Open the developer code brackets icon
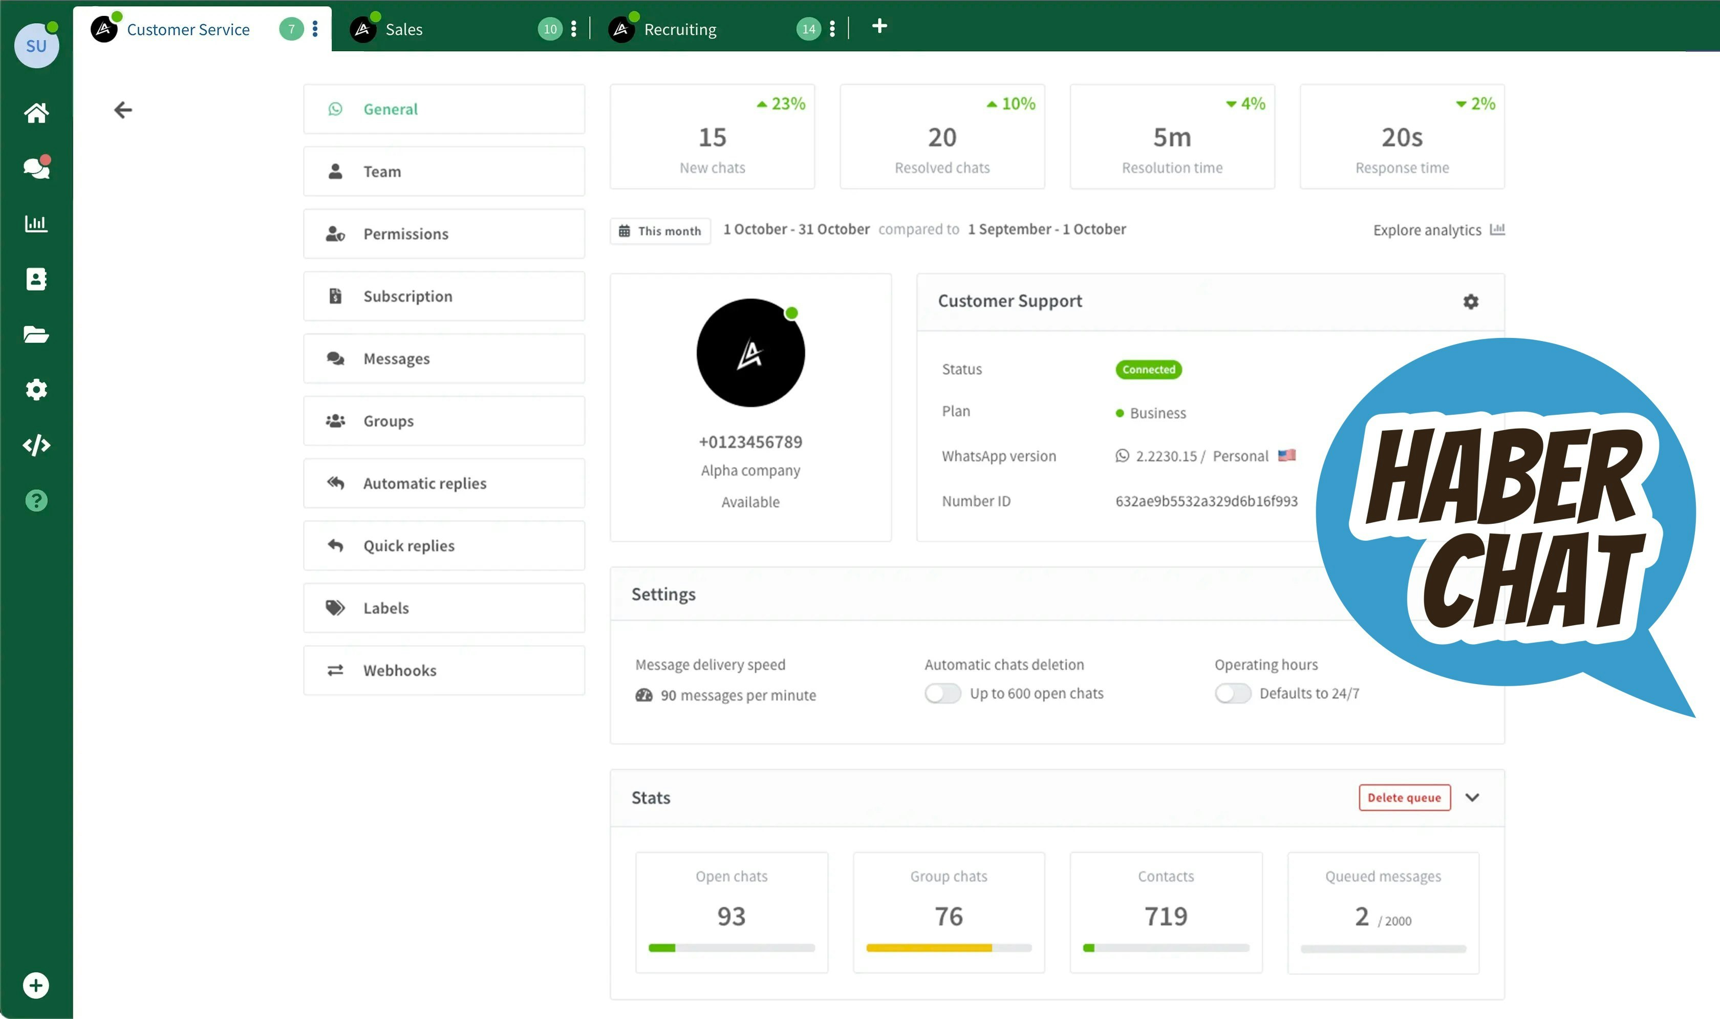 pos(36,445)
